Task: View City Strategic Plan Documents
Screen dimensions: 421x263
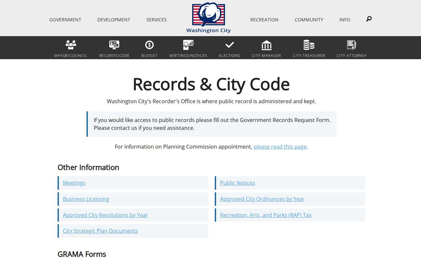Action: 100,231
